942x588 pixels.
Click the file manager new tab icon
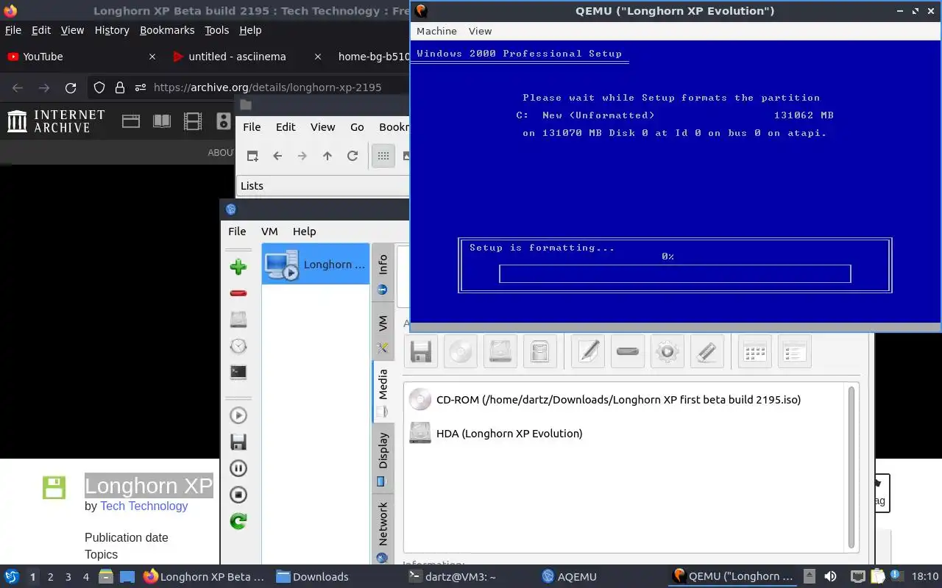pos(252,156)
